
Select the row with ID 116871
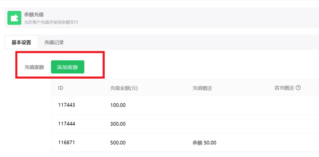click(x=185, y=143)
